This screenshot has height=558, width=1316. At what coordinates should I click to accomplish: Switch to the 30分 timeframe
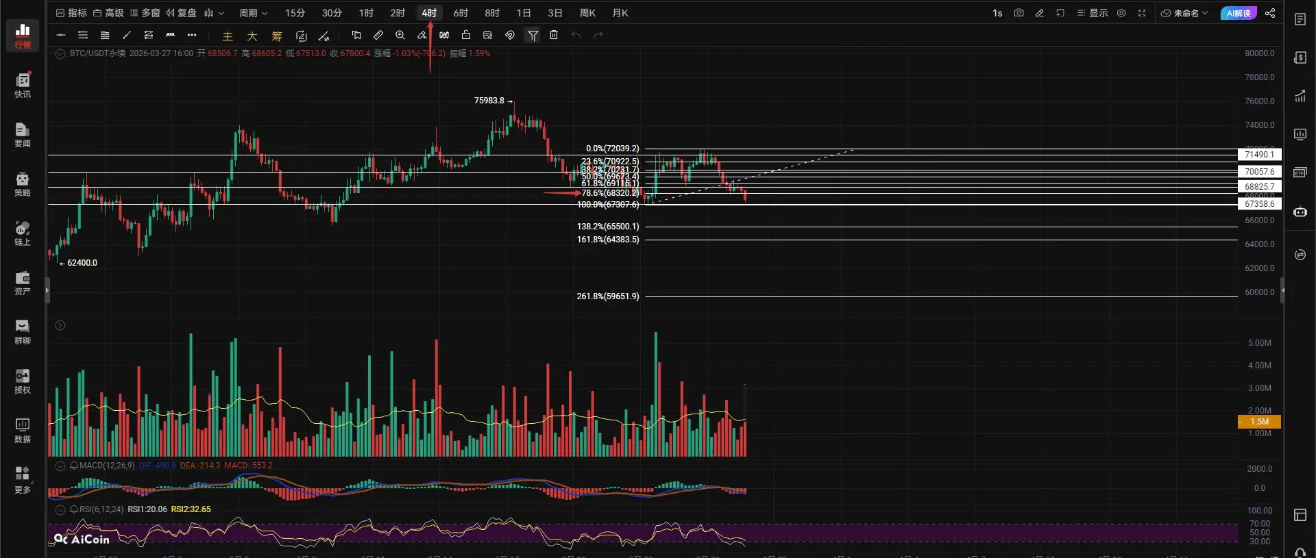332,13
